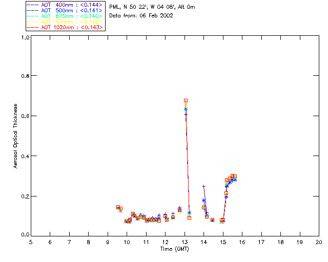Screen dimensions: 328x262
Task: Click the x-axis tick label 18
Action: click(x=281, y=242)
